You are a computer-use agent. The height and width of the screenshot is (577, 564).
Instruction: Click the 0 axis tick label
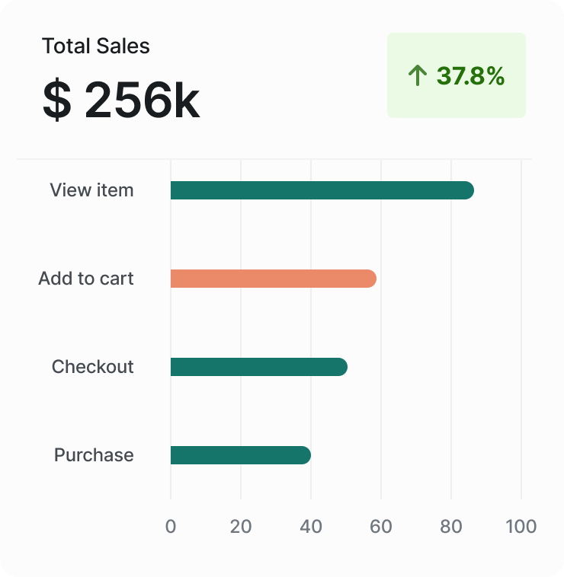[x=171, y=526]
